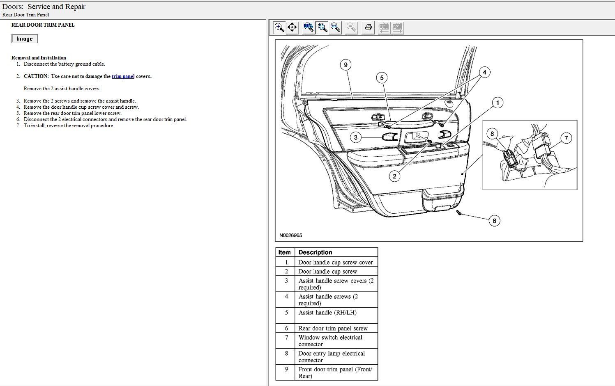Click the Description column header

click(x=315, y=252)
